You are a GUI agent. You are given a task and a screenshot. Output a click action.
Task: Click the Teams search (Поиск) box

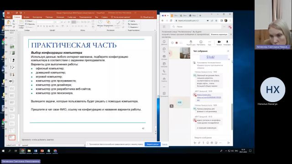tap(196, 26)
